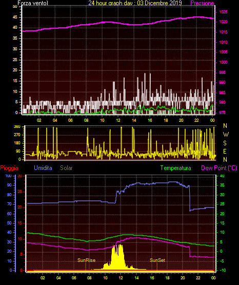Click 45 on the wind speed axis

tap(15, 17)
